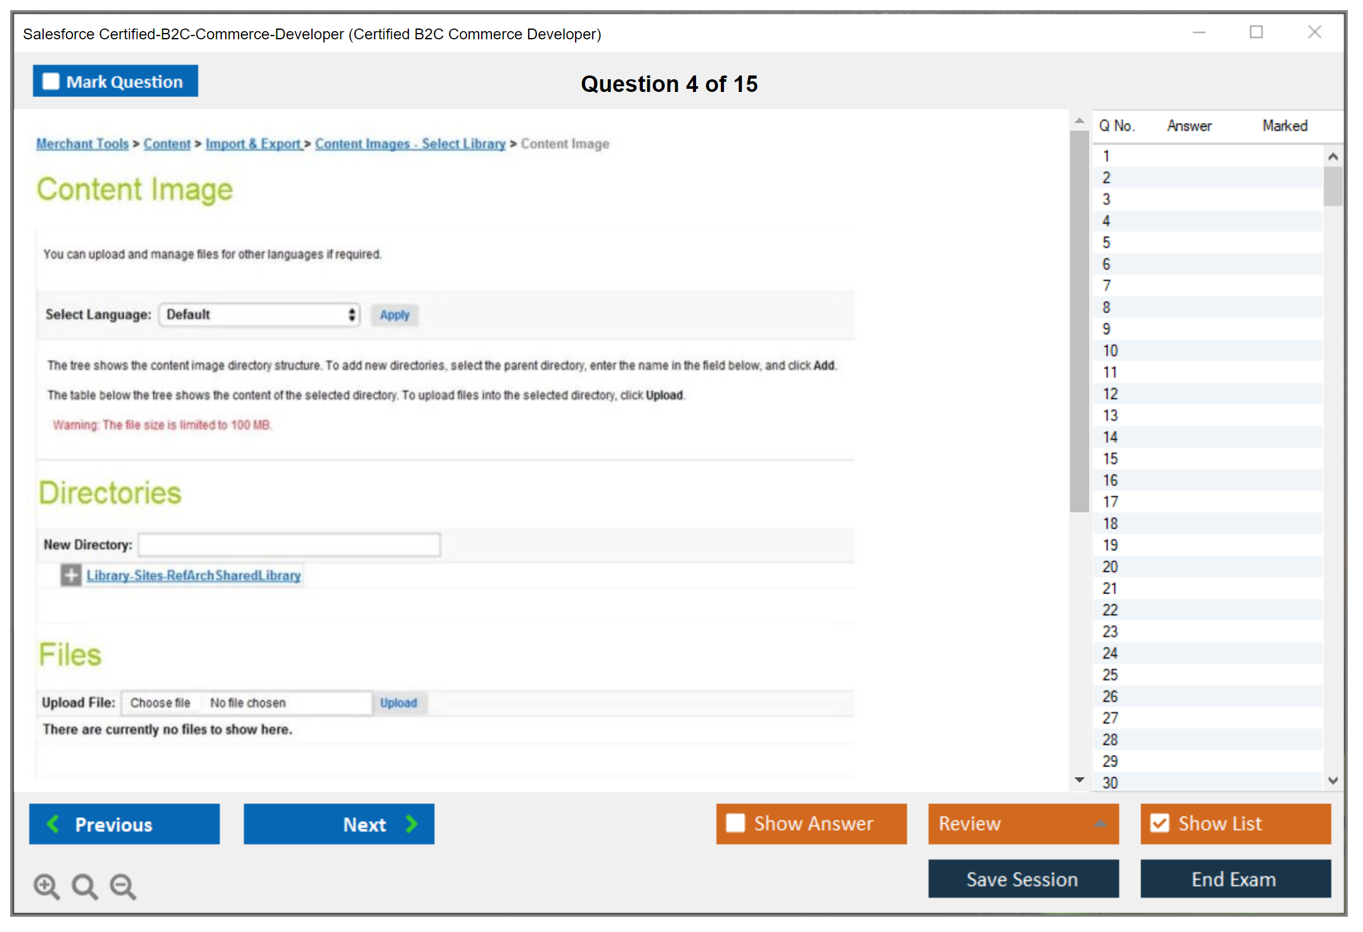Click the green left arrow on Previous

(54, 824)
